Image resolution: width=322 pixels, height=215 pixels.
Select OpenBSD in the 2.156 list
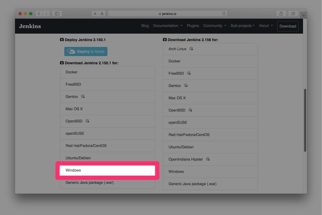tap(210, 110)
